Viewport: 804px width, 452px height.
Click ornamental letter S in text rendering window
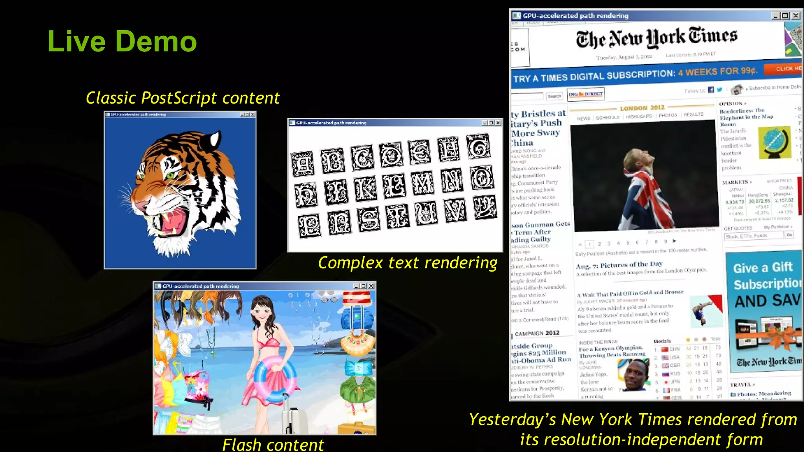pyautogui.click(x=369, y=219)
